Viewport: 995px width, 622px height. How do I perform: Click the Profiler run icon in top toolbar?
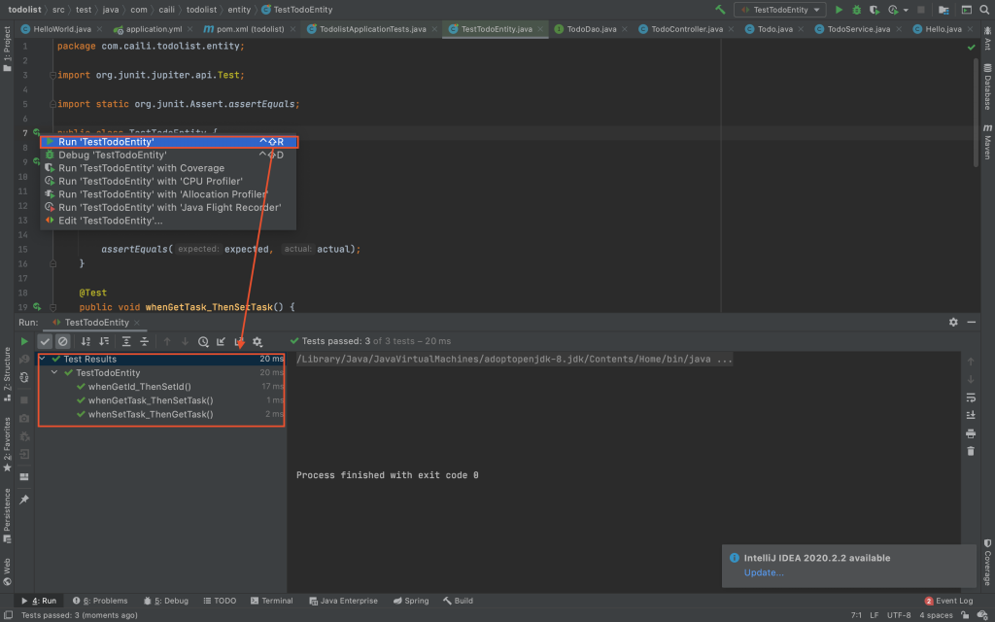(x=894, y=10)
